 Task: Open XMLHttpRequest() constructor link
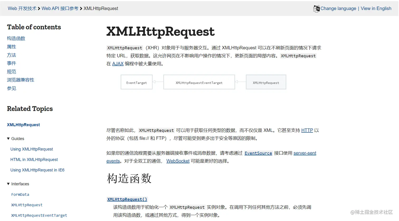pos(127,199)
